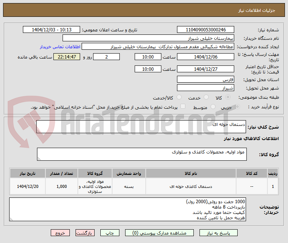Click the شهر محل تحویل field شیراز
The image size is (288, 243).
coord(206,88)
